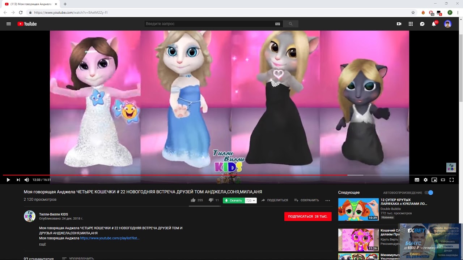Open a new browser tab

pos(65,4)
